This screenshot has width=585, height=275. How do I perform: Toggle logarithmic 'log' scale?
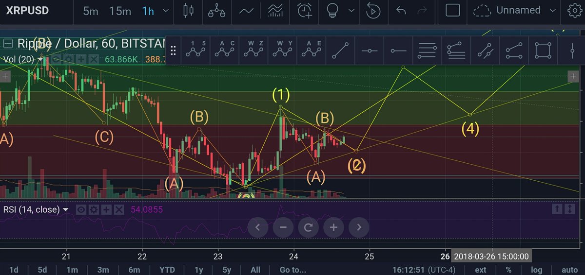click(536, 270)
